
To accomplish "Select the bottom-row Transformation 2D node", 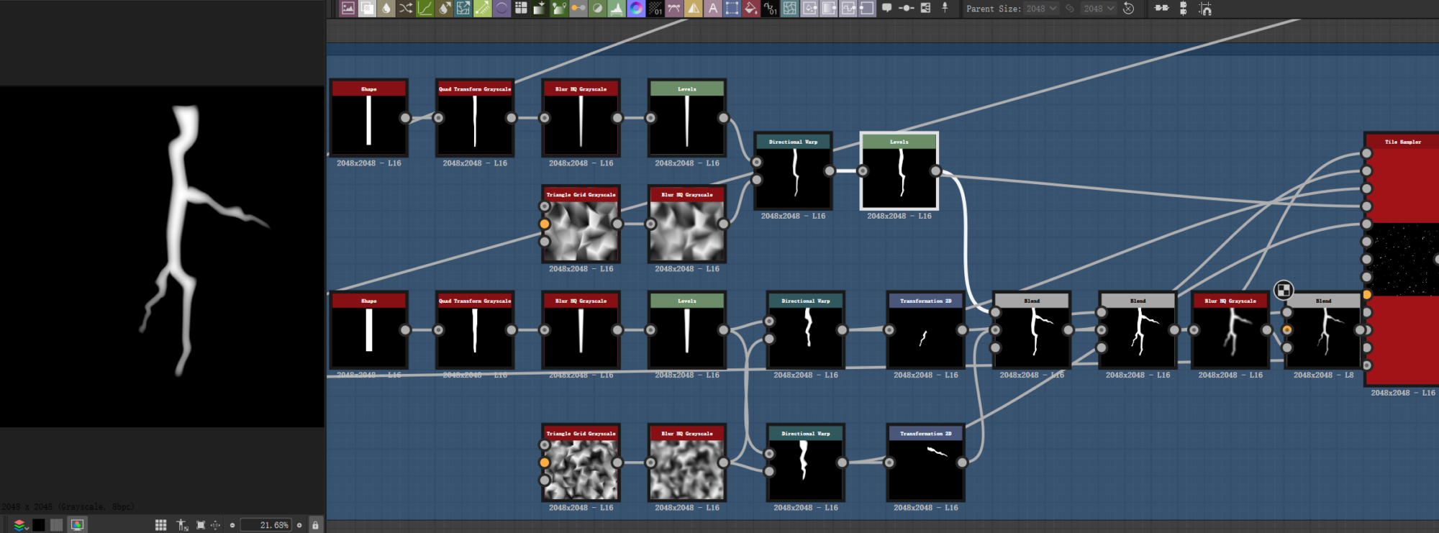I will click(x=925, y=463).
